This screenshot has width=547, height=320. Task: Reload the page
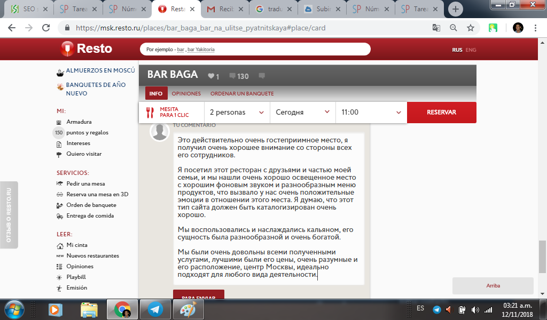tap(46, 28)
